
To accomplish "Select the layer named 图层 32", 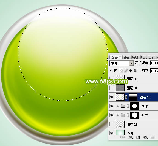I will (132, 79).
